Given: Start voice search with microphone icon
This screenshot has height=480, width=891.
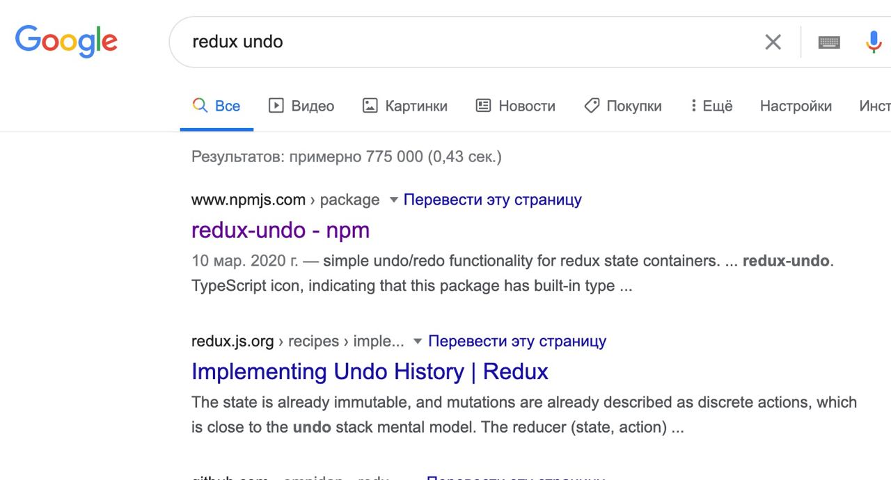Looking at the screenshot, I should tap(874, 42).
